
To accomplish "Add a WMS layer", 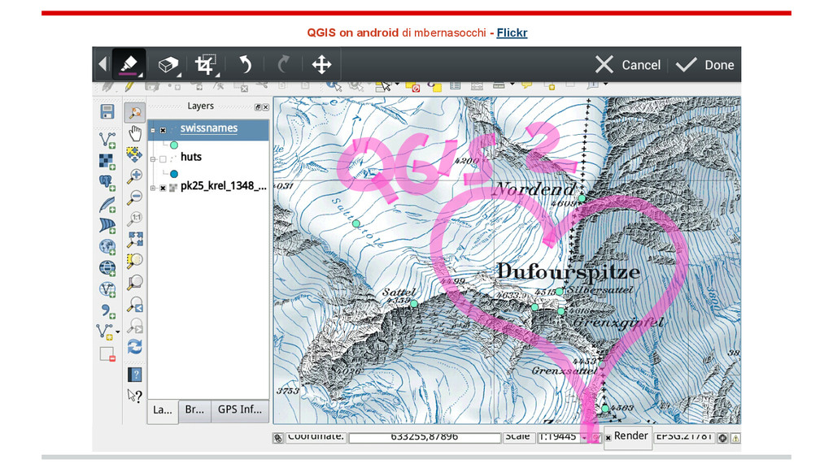I will [x=107, y=247].
